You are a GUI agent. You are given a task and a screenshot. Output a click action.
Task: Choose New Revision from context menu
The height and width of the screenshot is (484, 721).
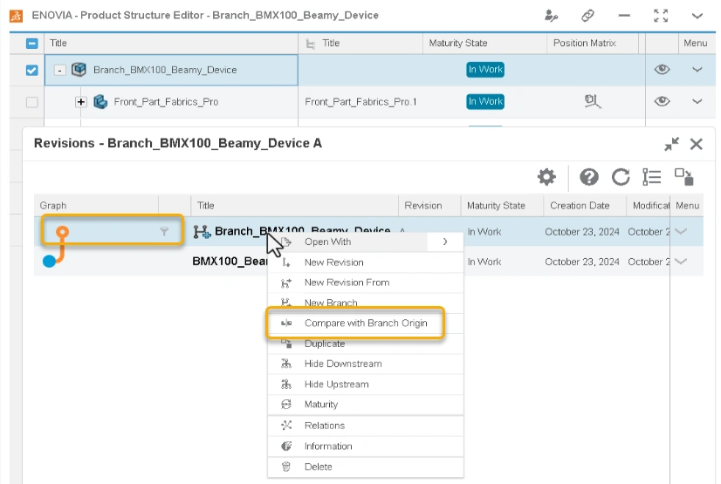[x=333, y=262]
